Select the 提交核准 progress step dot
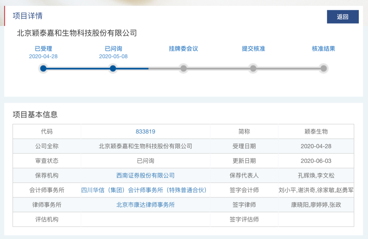 pos(253,68)
